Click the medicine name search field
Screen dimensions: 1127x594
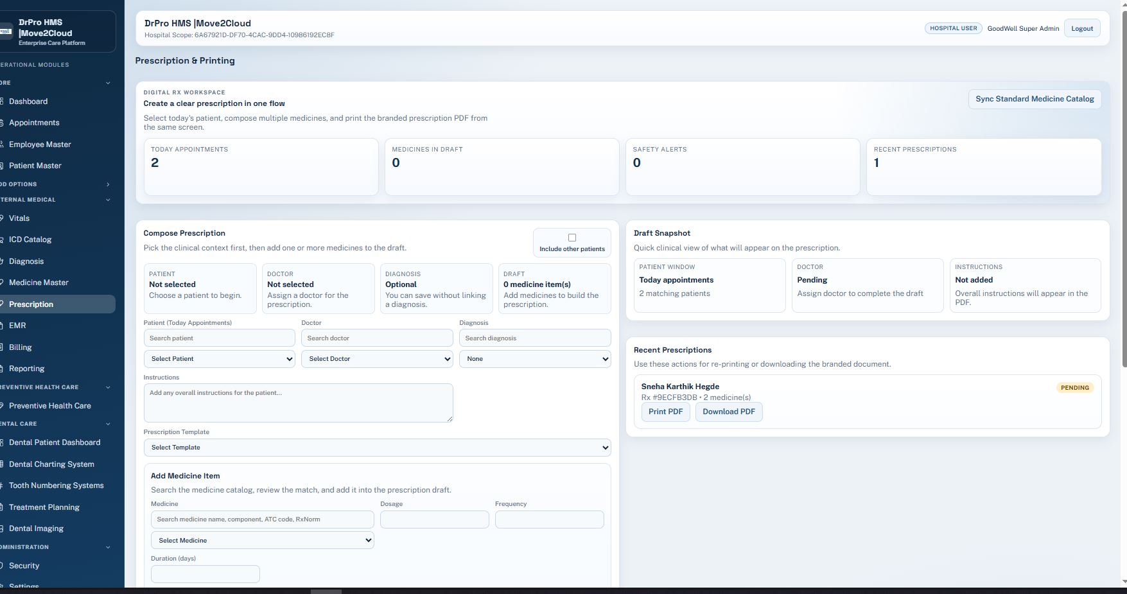tap(263, 520)
